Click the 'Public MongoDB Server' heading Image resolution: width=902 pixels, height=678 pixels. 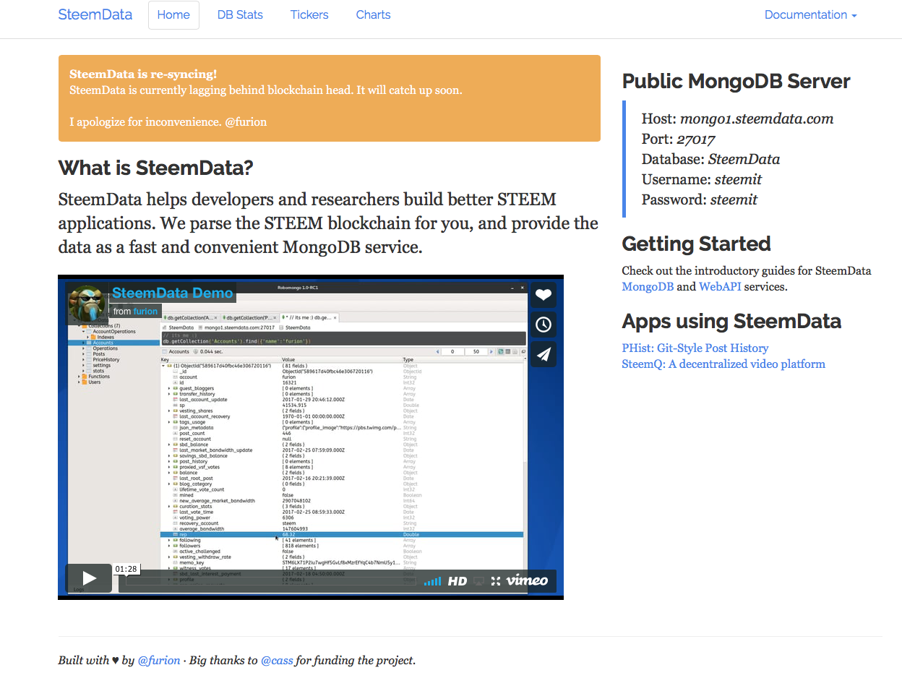coord(736,81)
